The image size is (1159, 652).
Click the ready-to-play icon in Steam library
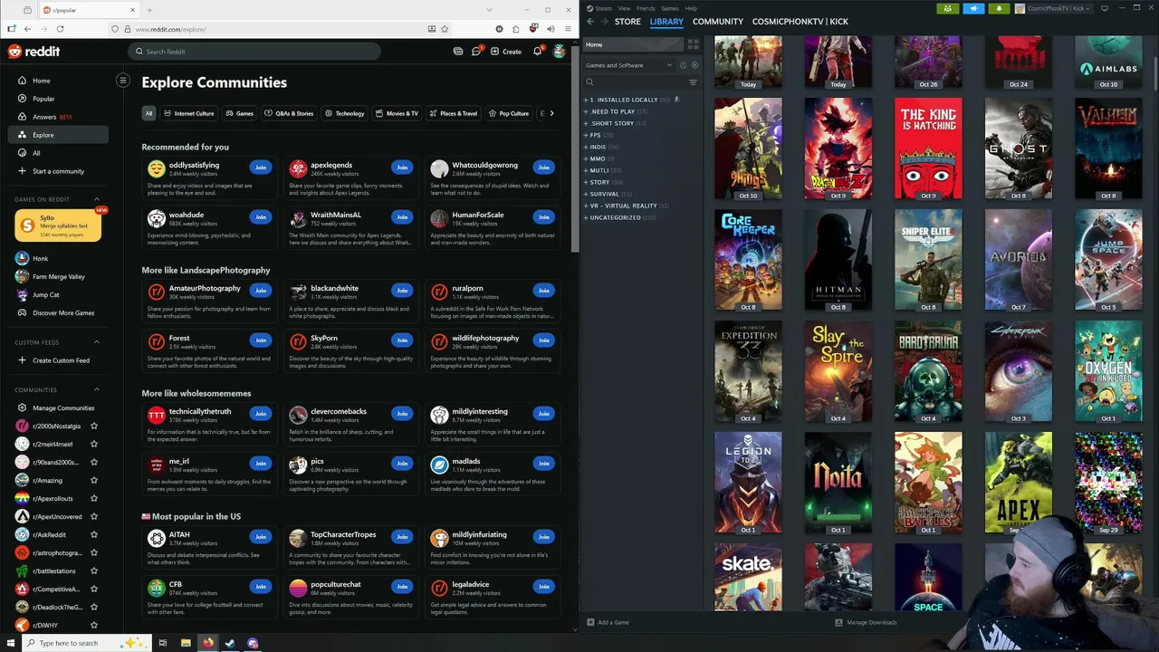click(694, 65)
